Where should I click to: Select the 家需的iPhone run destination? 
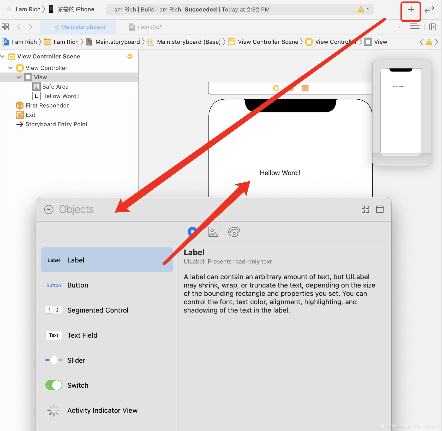tap(71, 9)
